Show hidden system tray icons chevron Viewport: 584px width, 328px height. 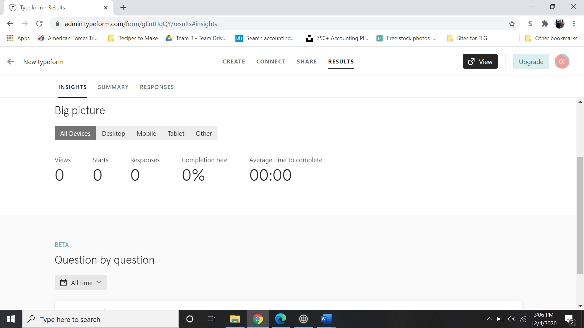click(489, 319)
